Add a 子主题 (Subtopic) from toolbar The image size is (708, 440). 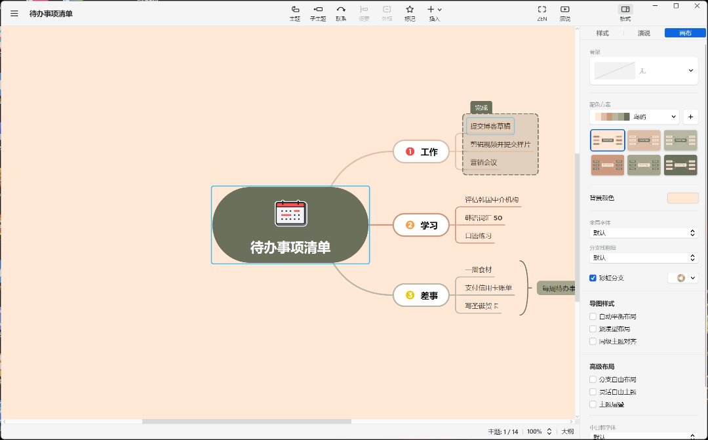(x=318, y=12)
